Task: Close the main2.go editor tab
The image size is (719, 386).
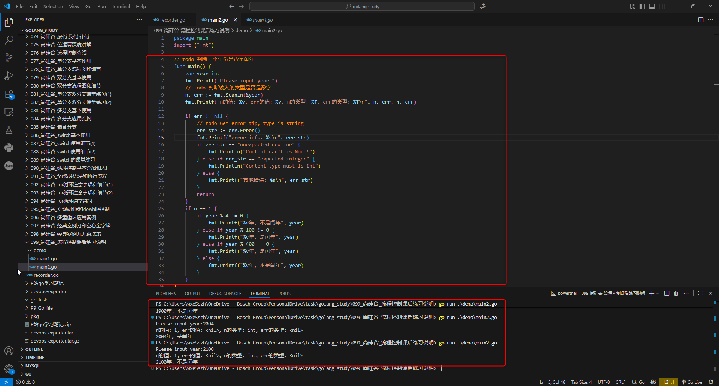Action: [235, 20]
